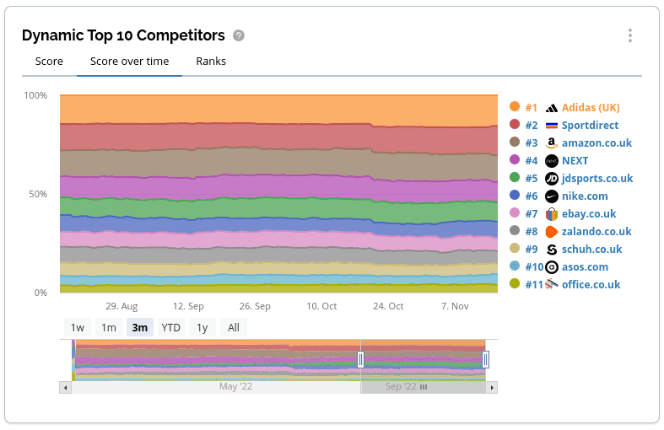Open the schuh.co.uk legend link
Screen dimensions: 664x430
[592, 250]
